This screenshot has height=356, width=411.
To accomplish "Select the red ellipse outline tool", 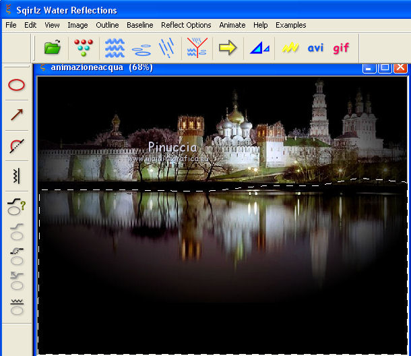I will pos(17,85).
